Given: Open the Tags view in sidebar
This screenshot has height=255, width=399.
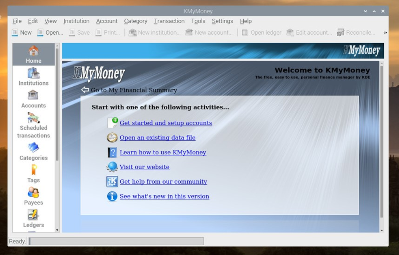Looking at the screenshot, I should pyautogui.click(x=33, y=174).
